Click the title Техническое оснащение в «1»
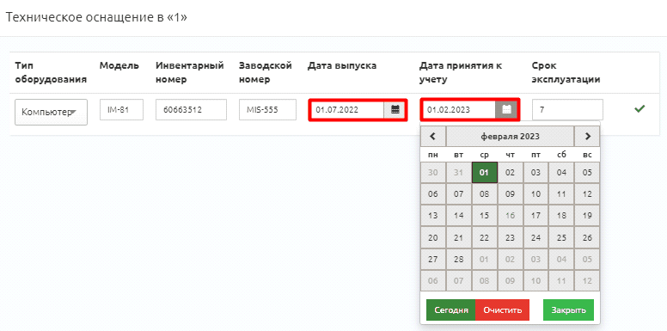 tap(96, 17)
